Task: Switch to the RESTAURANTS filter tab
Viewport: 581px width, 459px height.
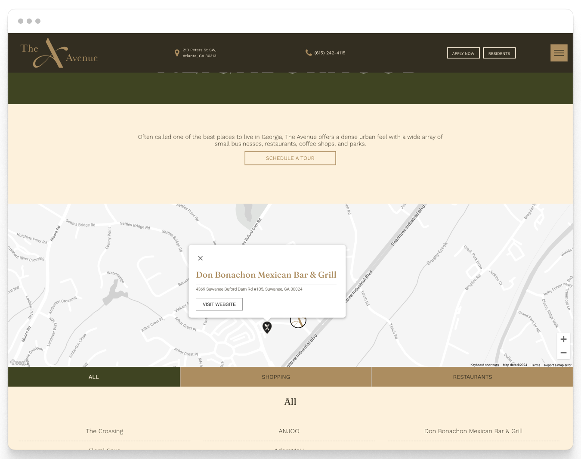Action: pos(472,377)
